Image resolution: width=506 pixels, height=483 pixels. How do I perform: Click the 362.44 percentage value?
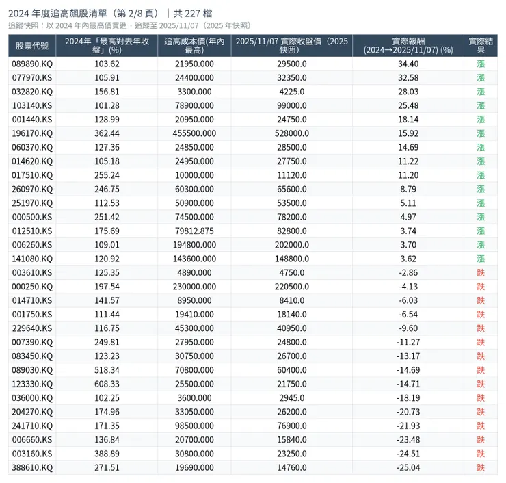[x=107, y=133]
